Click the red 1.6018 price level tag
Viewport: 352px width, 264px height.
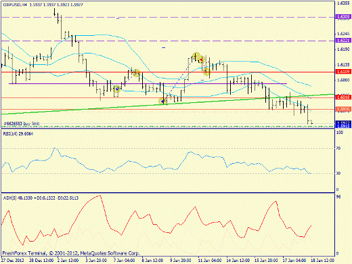pyautogui.click(x=343, y=97)
